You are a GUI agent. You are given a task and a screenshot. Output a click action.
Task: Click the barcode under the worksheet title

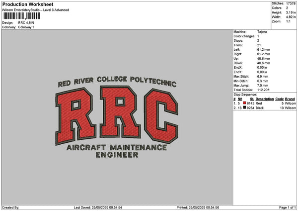click(x=22, y=16)
